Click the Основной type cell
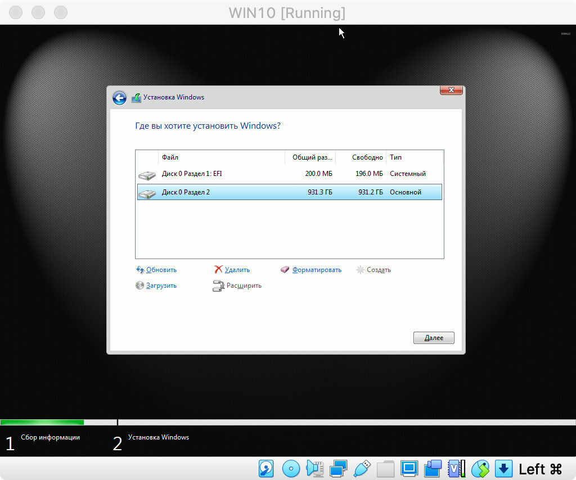 tap(406, 192)
